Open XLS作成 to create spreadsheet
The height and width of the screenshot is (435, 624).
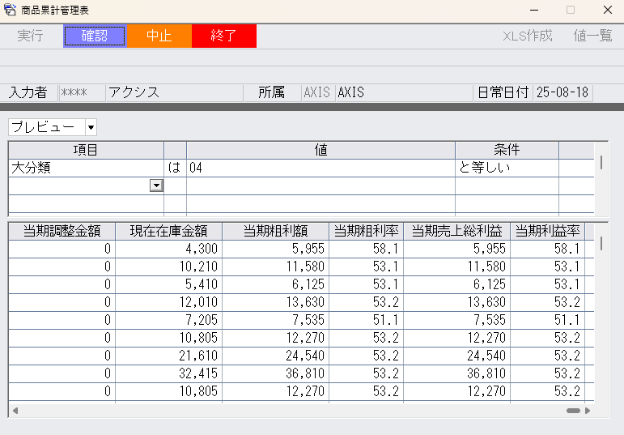[x=528, y=36]
